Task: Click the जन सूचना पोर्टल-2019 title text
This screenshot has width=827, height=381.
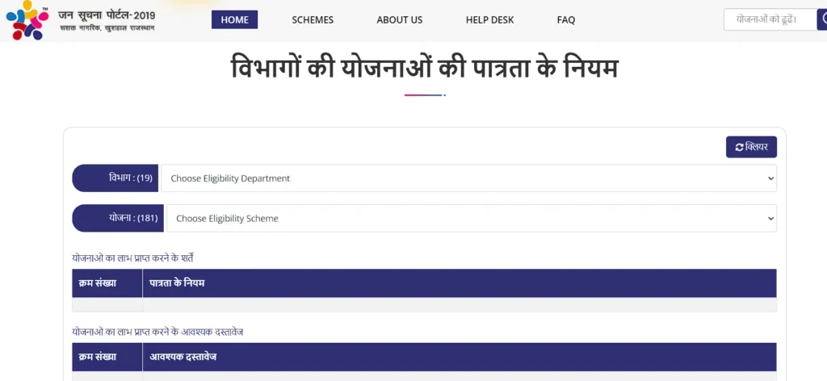Action: pos(107,15)
